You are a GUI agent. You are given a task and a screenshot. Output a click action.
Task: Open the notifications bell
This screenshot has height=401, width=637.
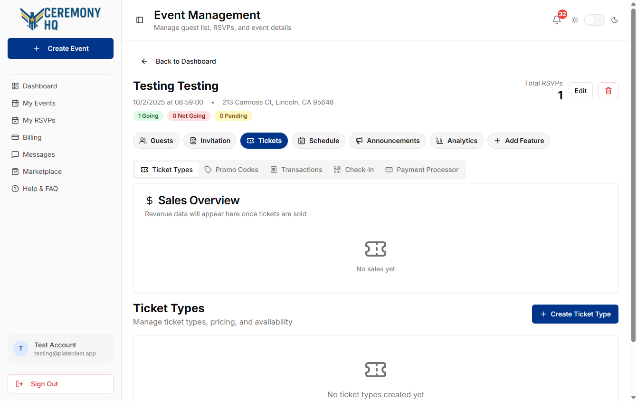pos(557,20)
